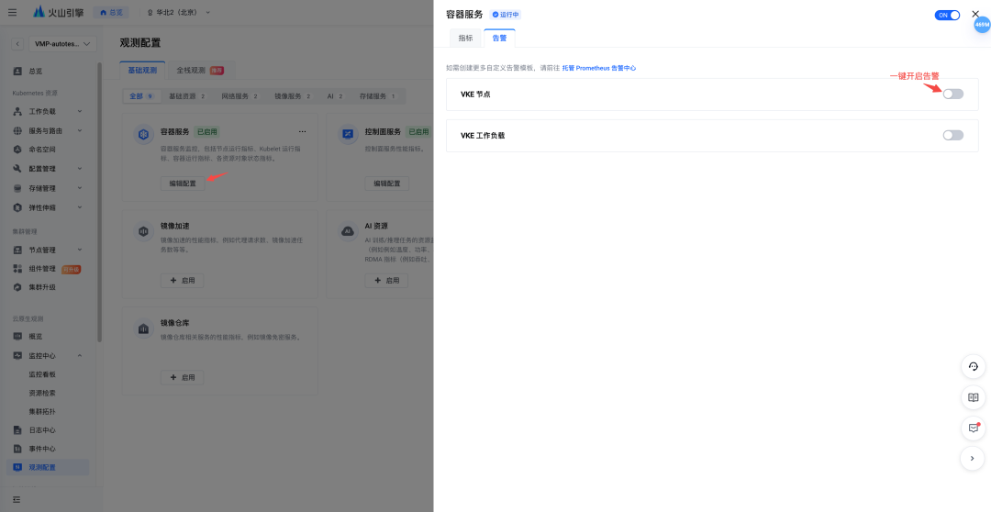Open 组件管理 in the sidebar
Image resolution: width=991 pixels, height=512 pixels.
42,269
